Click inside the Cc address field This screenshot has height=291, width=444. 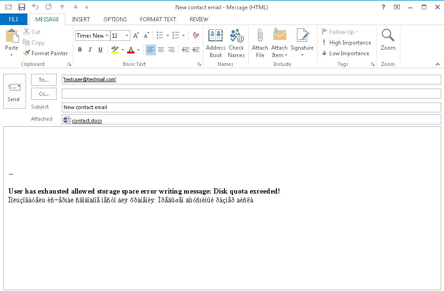pyautogui.click(x=251, y=94)
